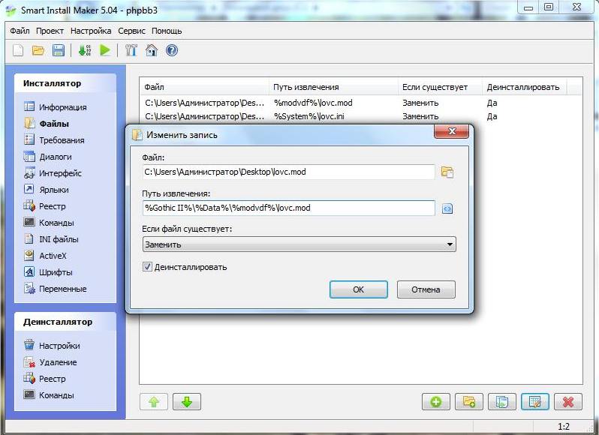Select the %modvdf%\lovc.mod row
Viewport: 599px width, 435px height.
(361, 103)
